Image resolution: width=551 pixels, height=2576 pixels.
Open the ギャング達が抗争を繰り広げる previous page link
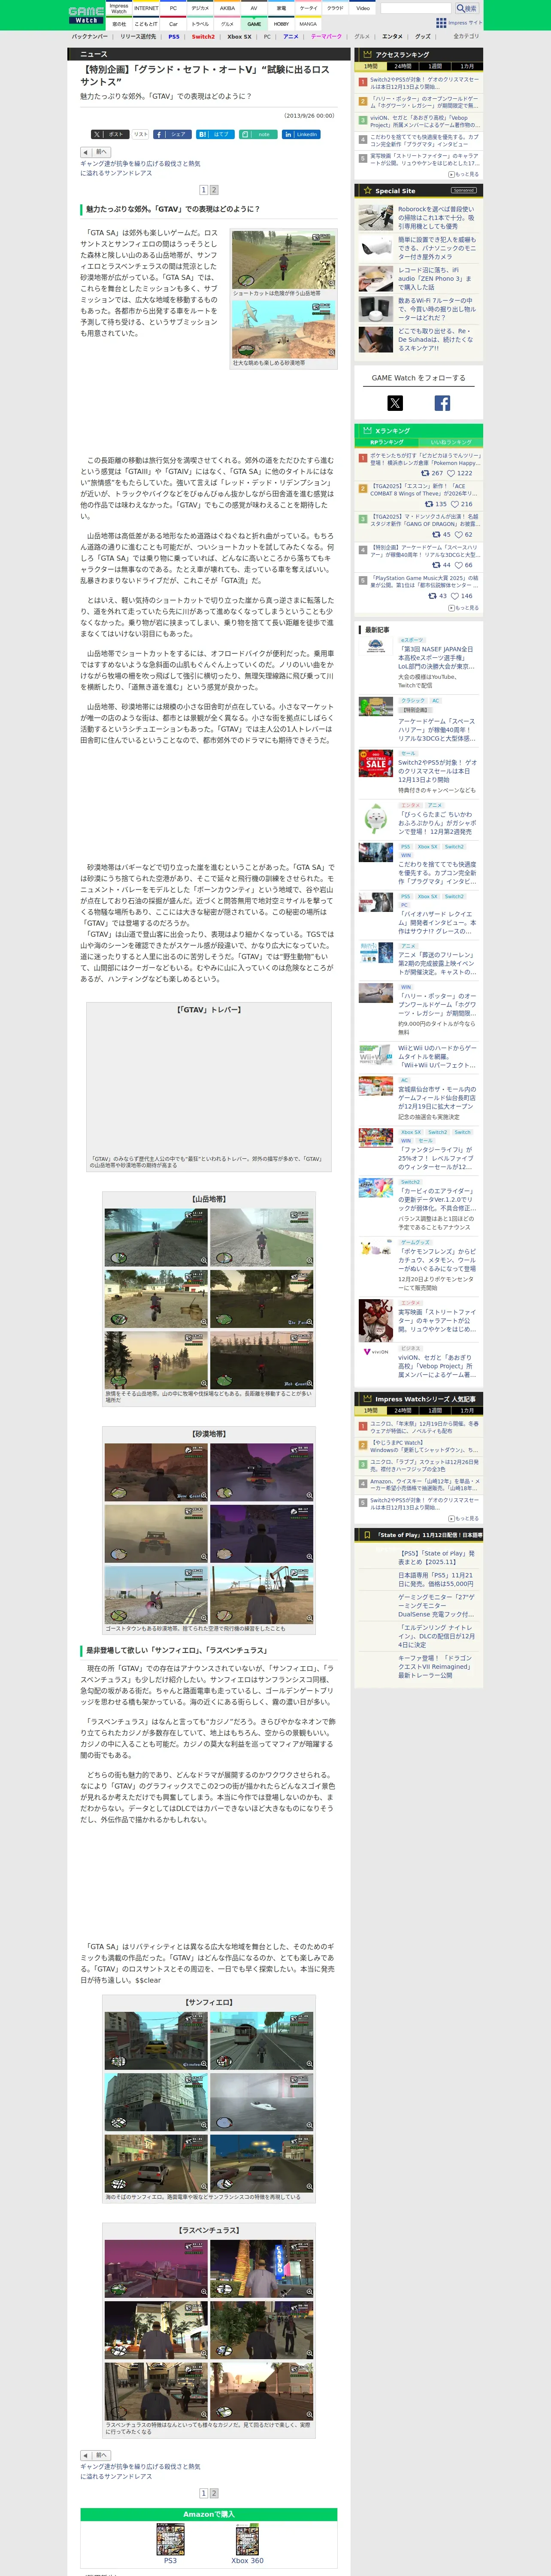tap(140, 168)
